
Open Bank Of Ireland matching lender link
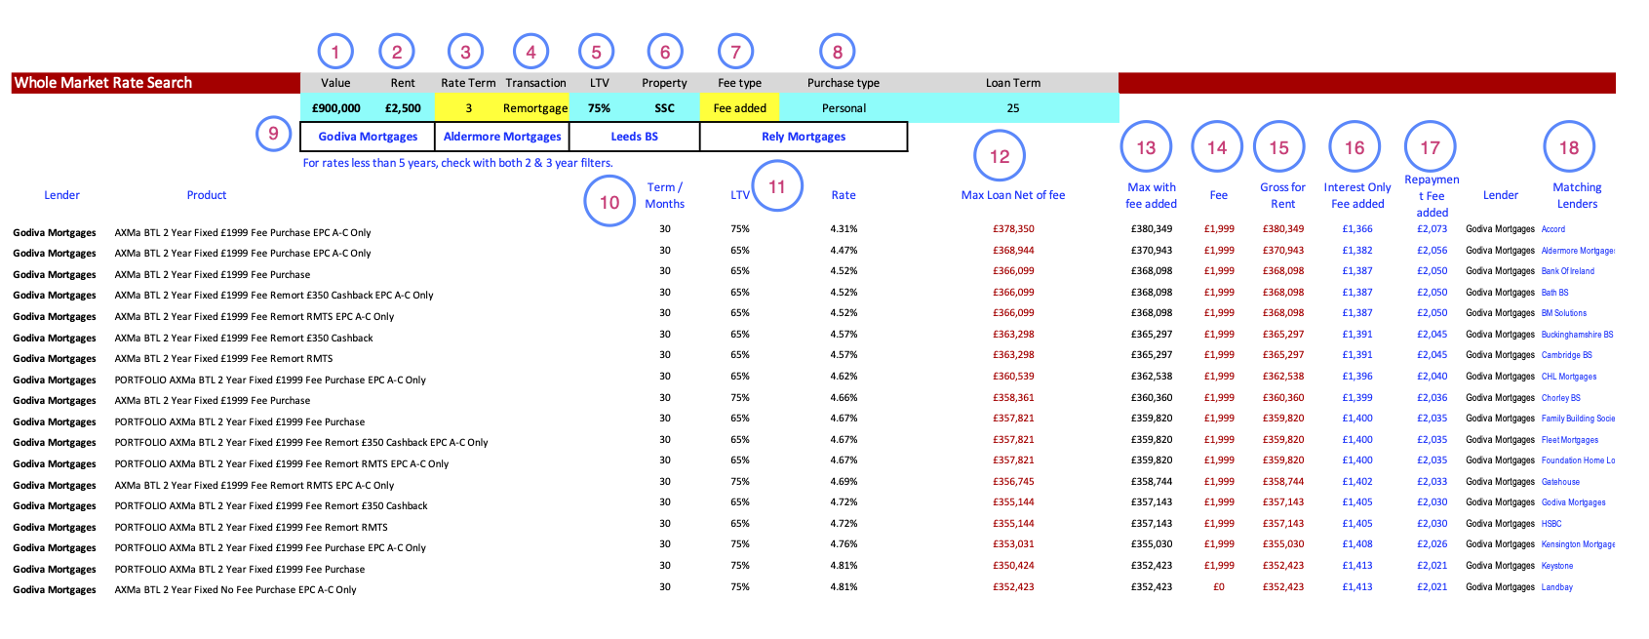(x=1567, y=271)
